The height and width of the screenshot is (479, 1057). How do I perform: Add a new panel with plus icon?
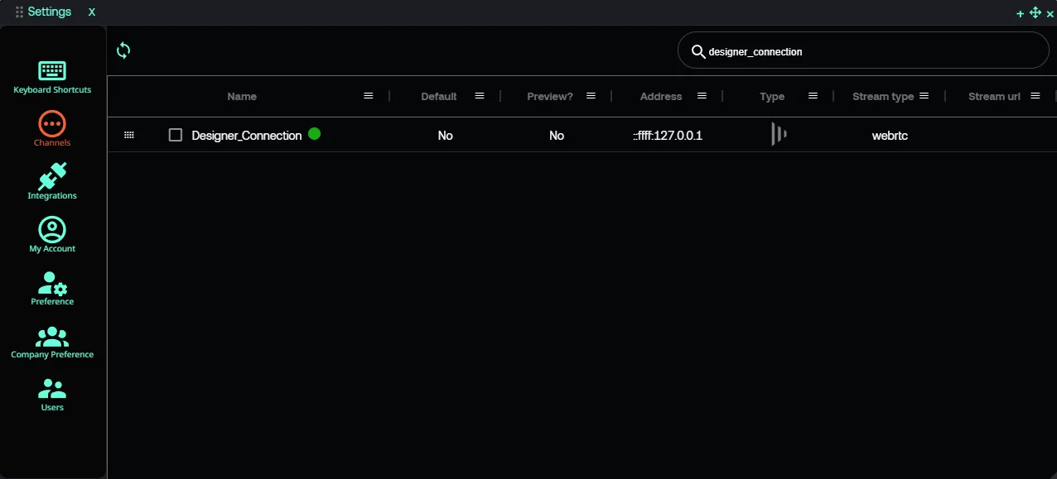[x=1021, y=13]
